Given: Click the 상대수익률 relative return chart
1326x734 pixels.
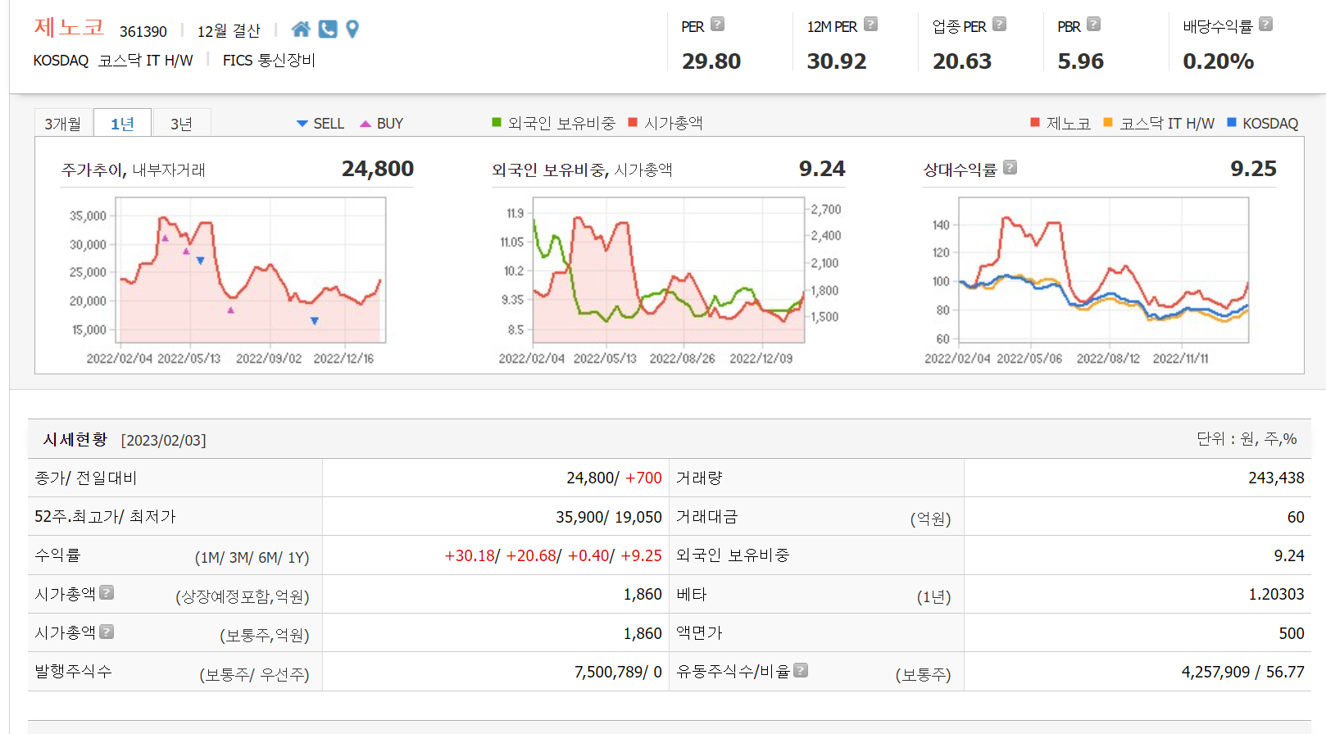Looking at the screenshot, I should [x=1103, y=270].
